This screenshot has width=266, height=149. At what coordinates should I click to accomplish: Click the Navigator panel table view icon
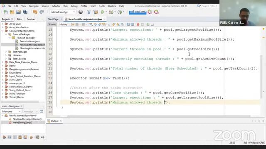point(42,111)
